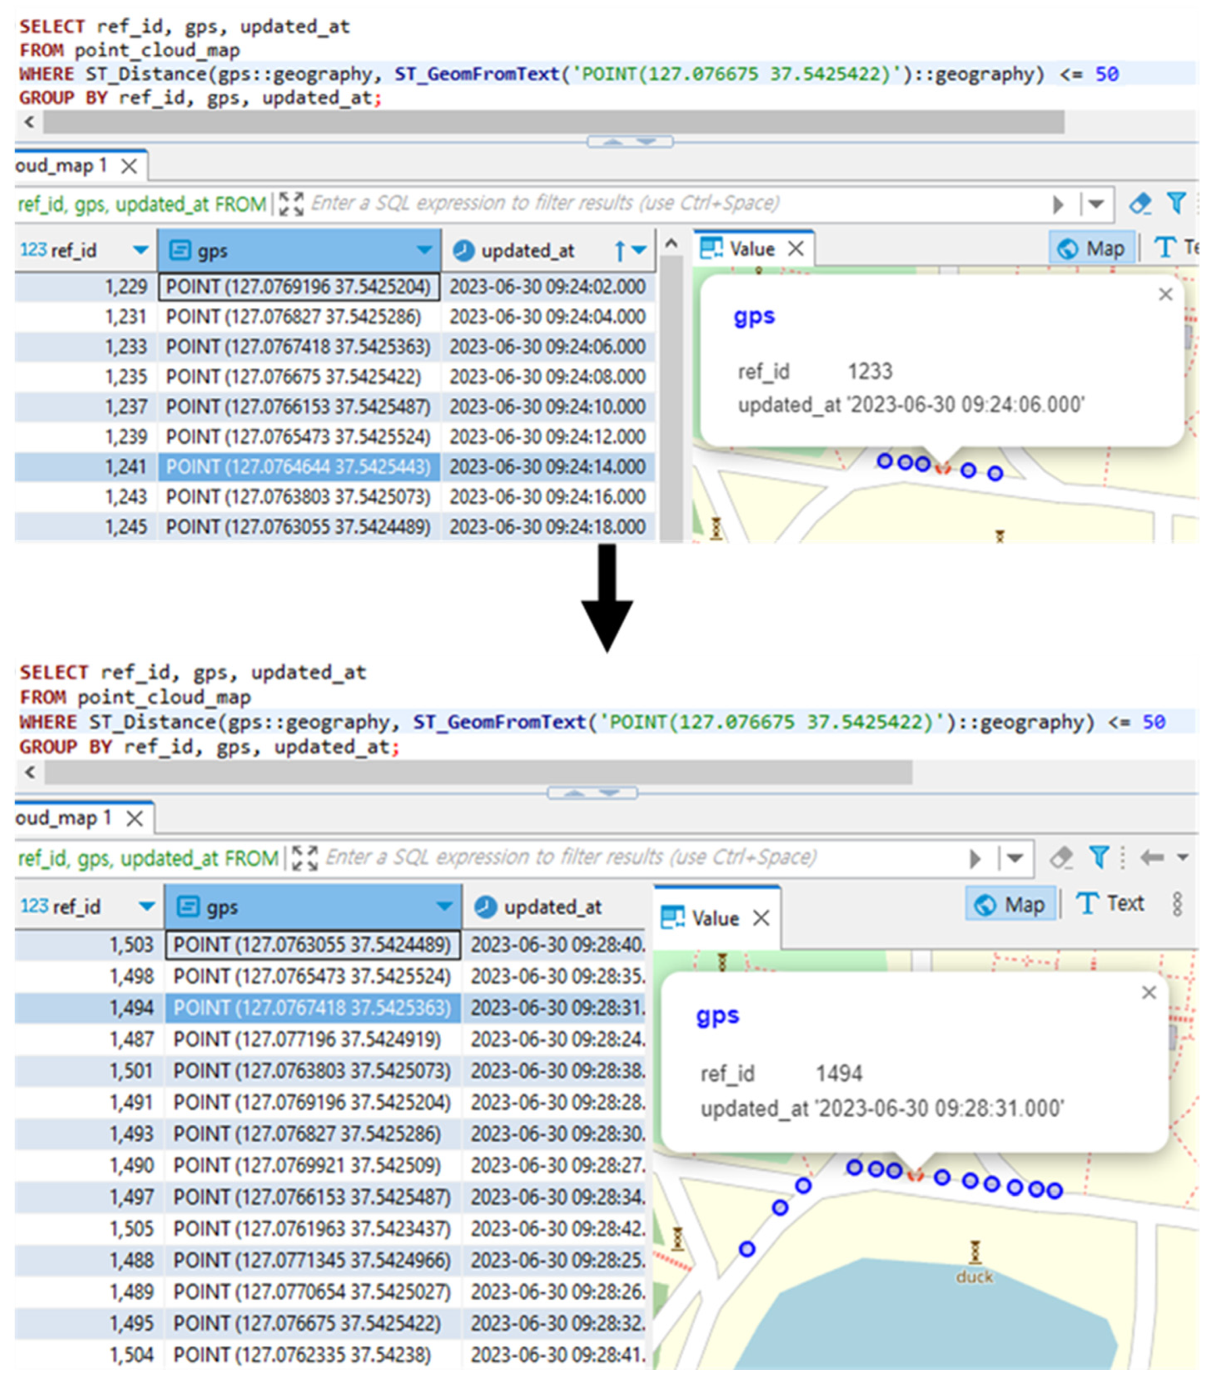Click the cell POINT (127.076675 37.5425422) in the upper grid
The height and width of the screenshot is (1379, 1217).
(x=293, y=376)
